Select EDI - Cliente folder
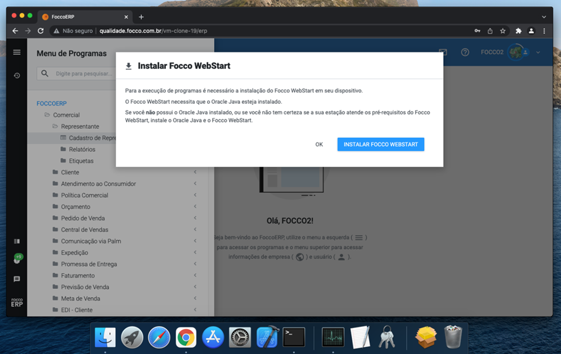 [73, 310]
